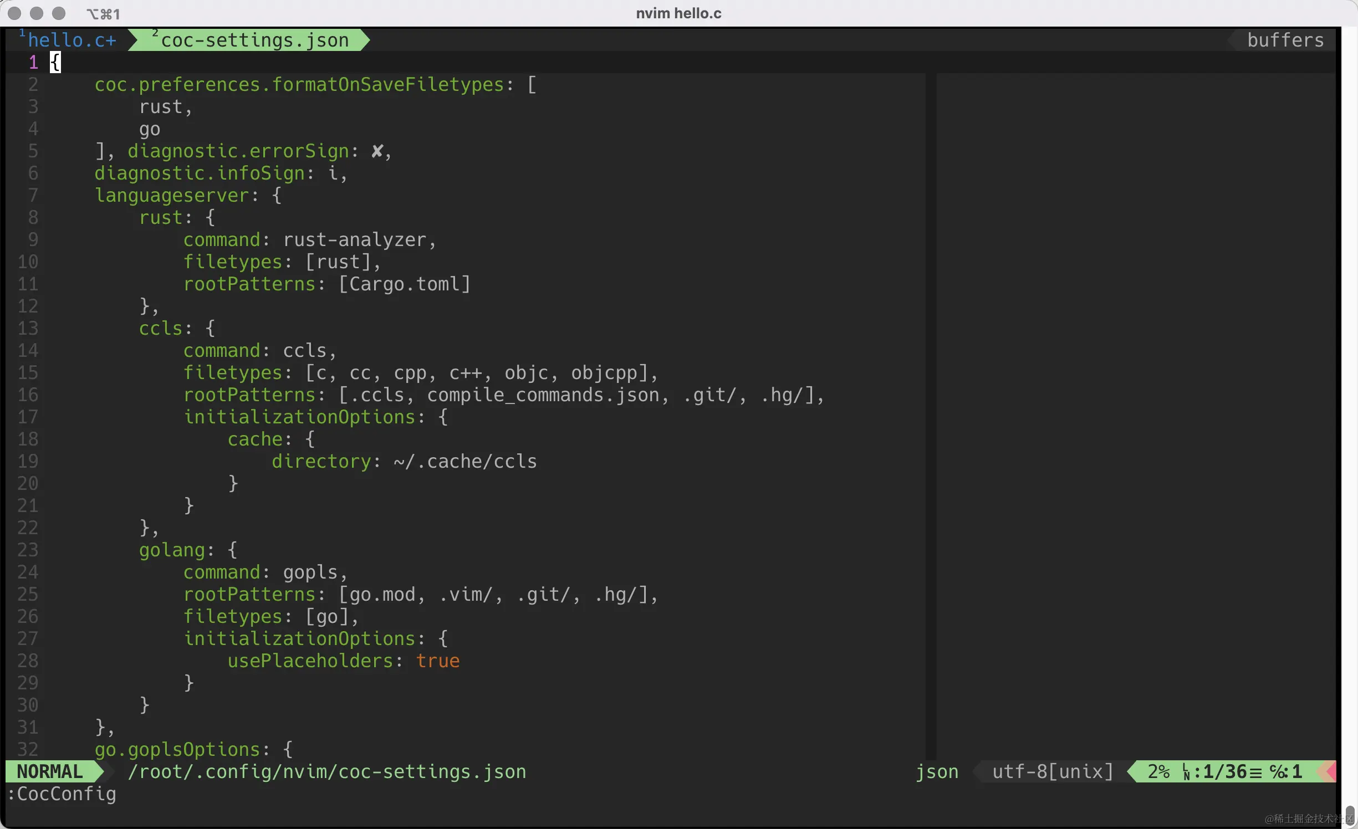Click line number 13 in the gutter
The width and height of the screenshot is (1358, 829).
[28, 328]
